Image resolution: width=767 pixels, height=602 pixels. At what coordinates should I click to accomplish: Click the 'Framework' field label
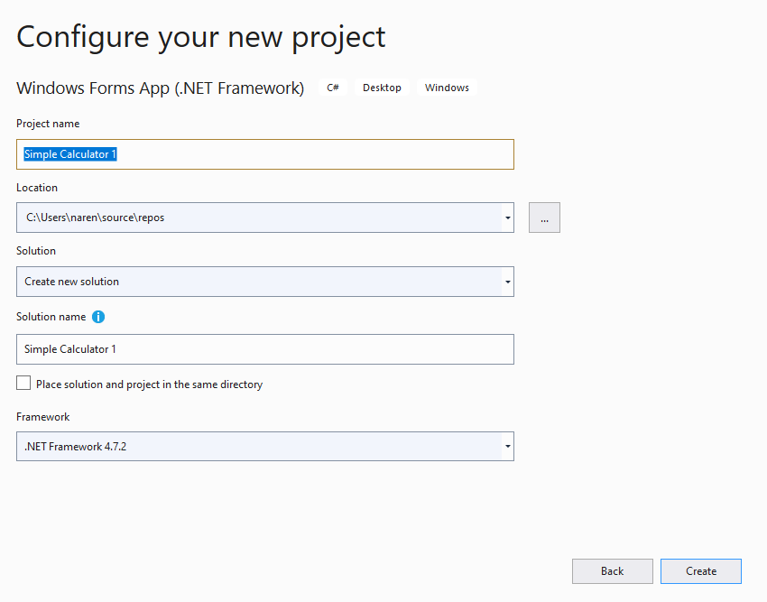pyautogui.click(x=43, y=417)
